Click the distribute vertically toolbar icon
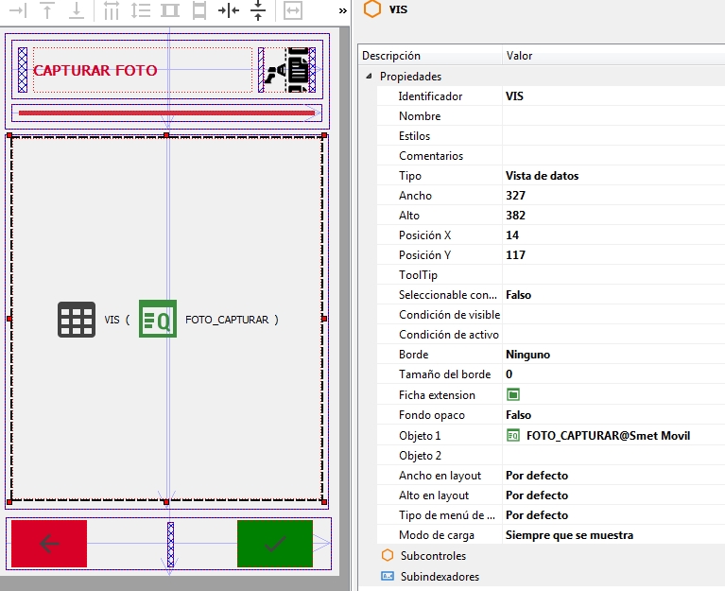This screenshot has width=725, height=591. [141, 10]
